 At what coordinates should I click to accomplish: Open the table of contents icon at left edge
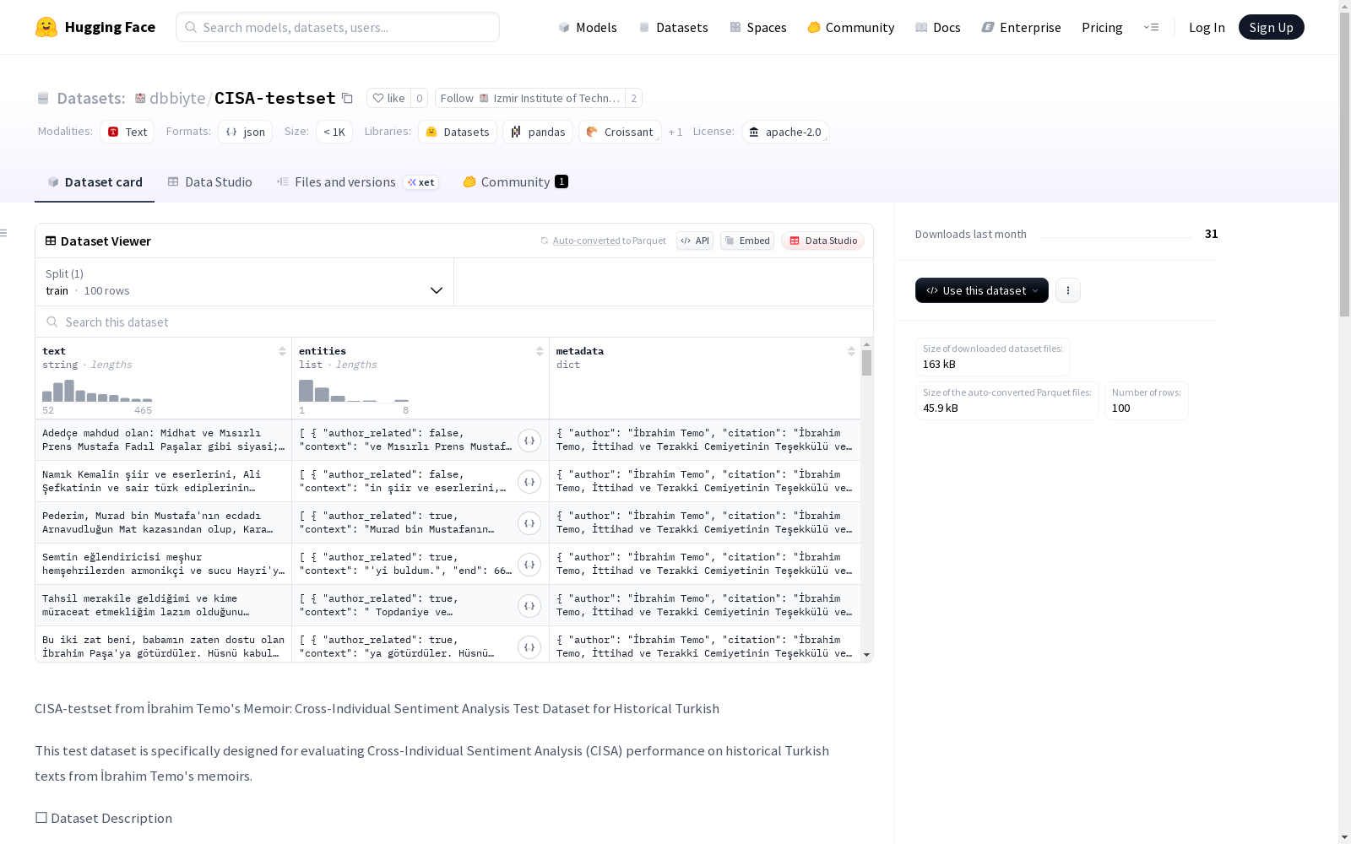[x=4, y=233]
